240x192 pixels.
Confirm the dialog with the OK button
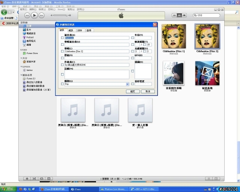point(133,91)
